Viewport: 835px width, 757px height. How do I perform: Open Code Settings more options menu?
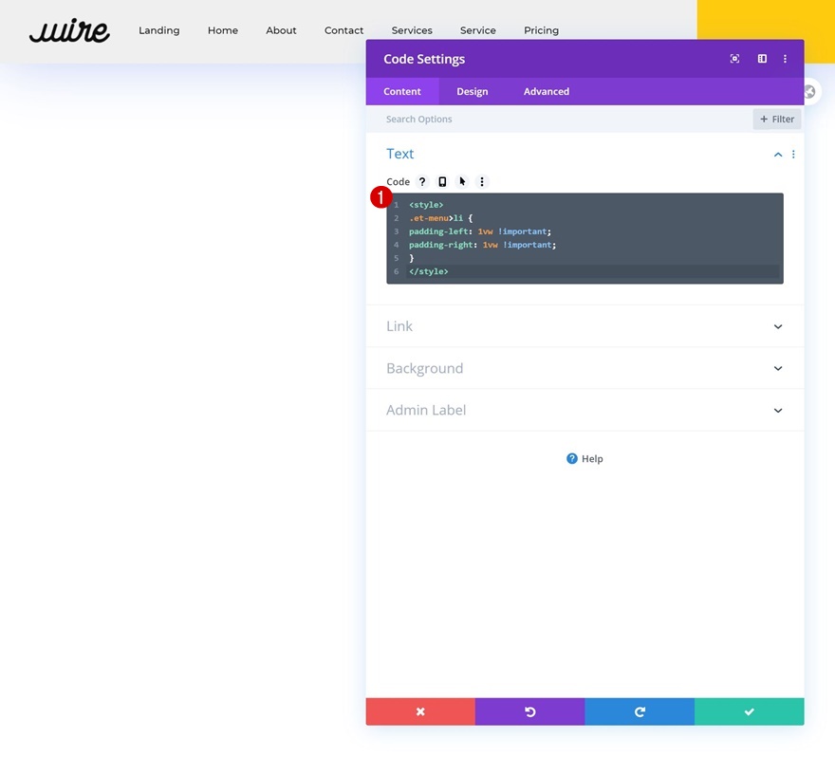click(785, 59)
